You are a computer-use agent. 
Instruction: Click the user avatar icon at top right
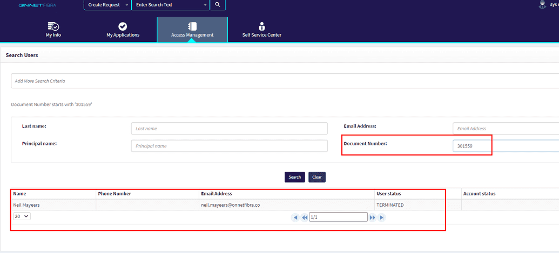pos(542,4)
